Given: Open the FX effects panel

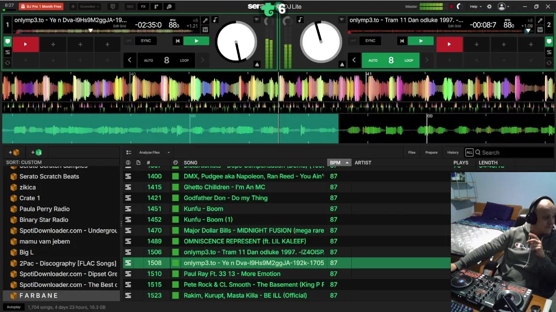Looking at the screenshot, I should (143, 6).
